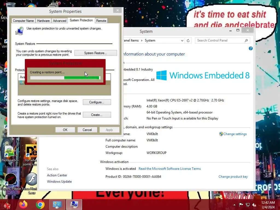
Task: Open the address bar history dropdown
Action: [x=182, y=40]
